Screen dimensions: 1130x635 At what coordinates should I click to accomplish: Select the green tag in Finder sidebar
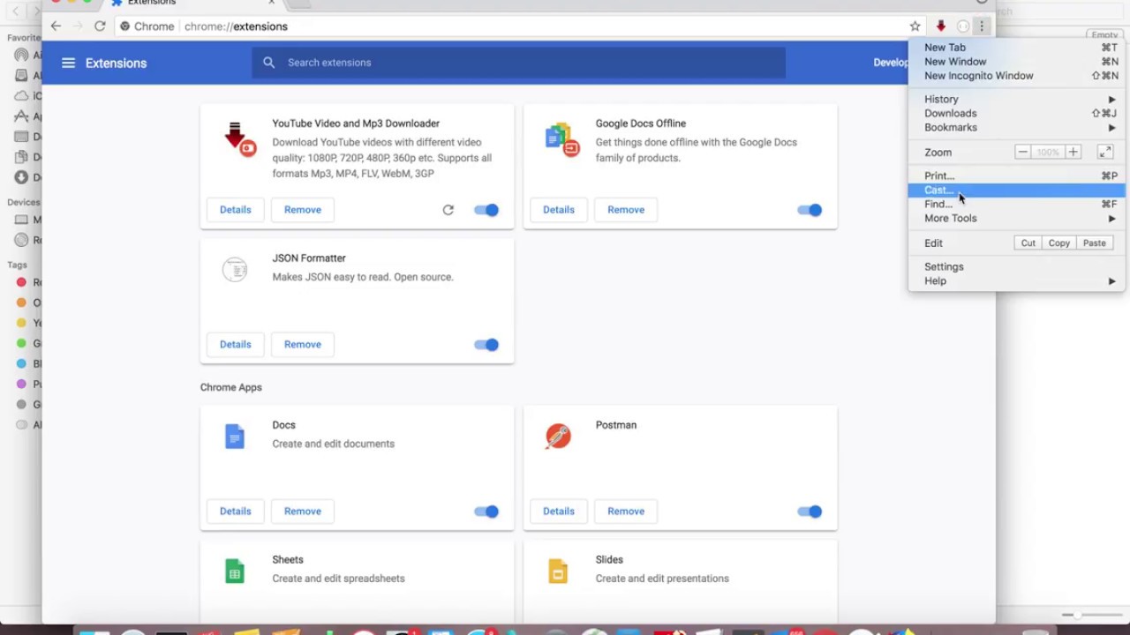[22, 343]
